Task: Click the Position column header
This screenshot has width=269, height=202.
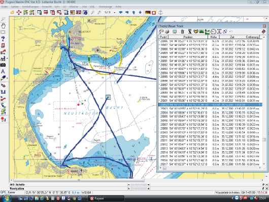Action: pos(188,37)
